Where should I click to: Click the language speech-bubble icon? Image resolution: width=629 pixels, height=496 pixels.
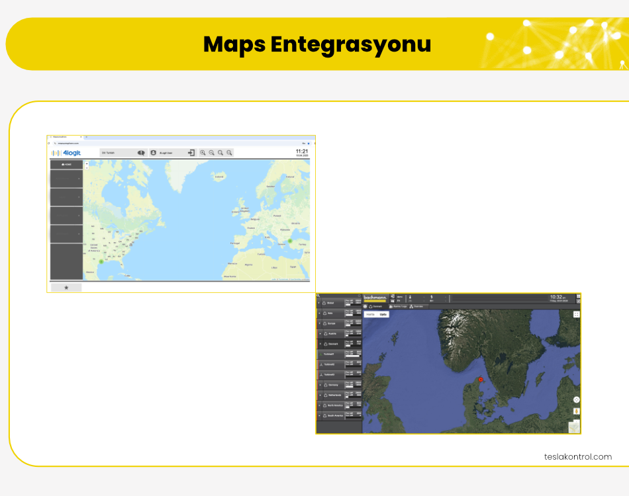(141, 153)
